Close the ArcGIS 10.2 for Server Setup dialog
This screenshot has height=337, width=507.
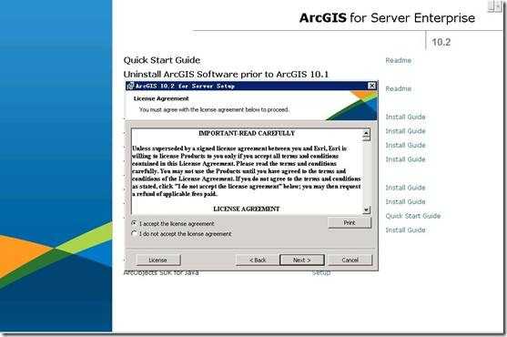pyautogui.click(x=372, y=86)
